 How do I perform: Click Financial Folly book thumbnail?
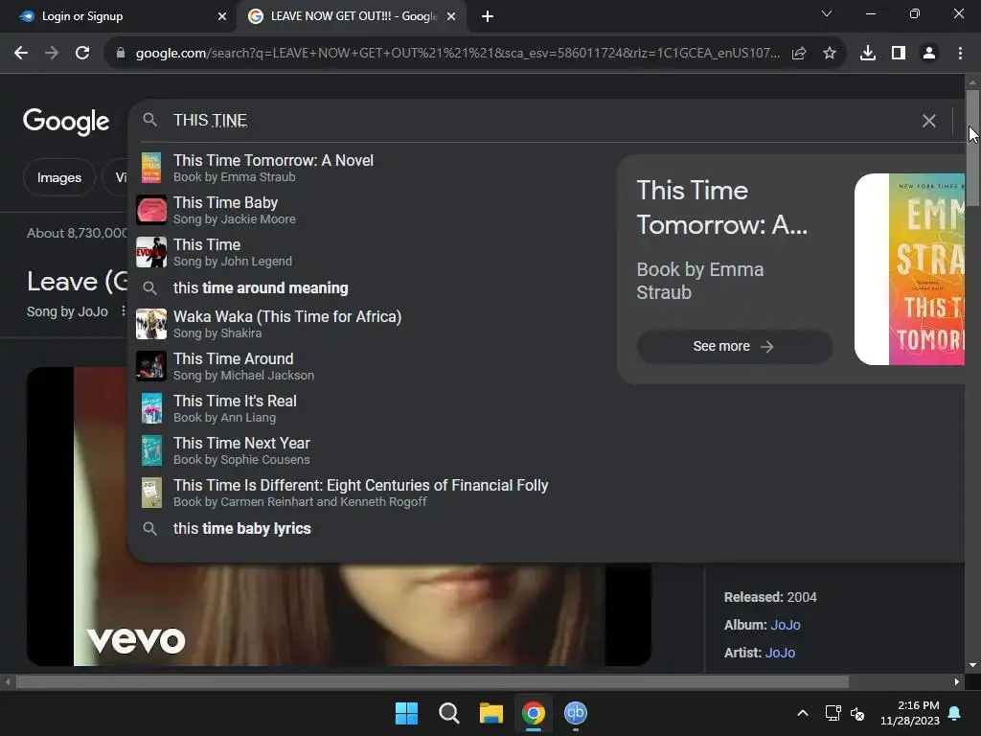(151, 492)
